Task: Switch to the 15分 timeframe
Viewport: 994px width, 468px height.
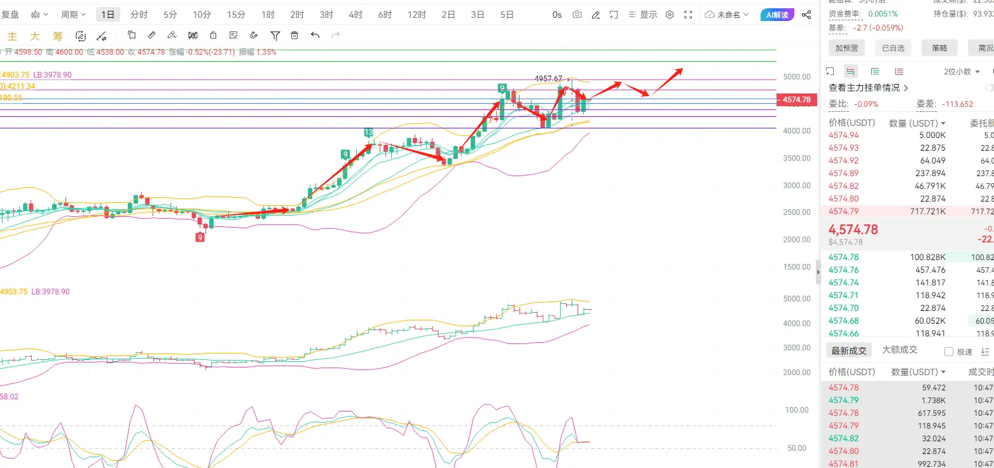Action: click(x=236, y=15)
